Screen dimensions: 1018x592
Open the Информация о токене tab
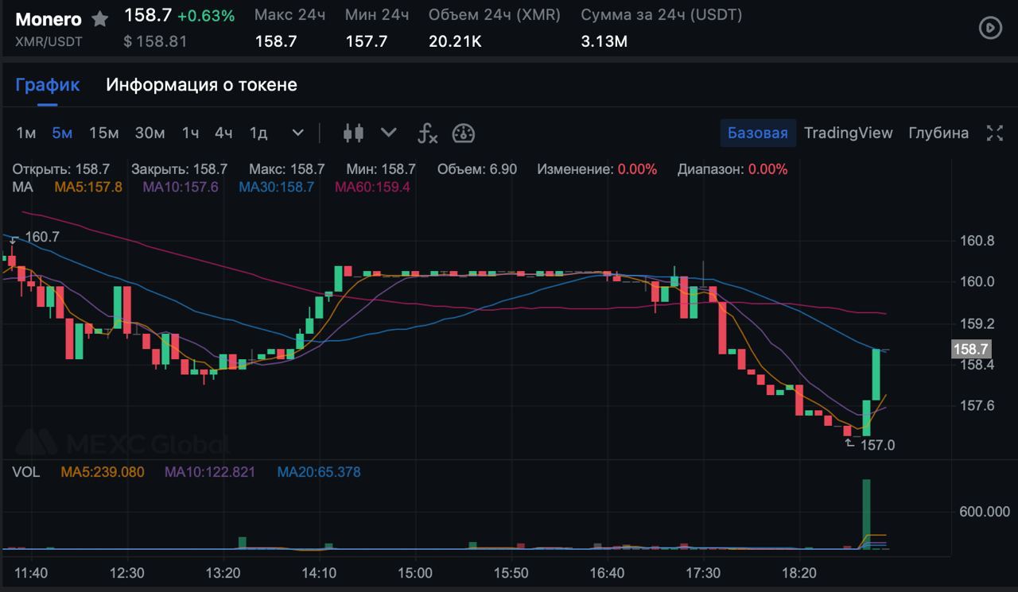[201, 84]
